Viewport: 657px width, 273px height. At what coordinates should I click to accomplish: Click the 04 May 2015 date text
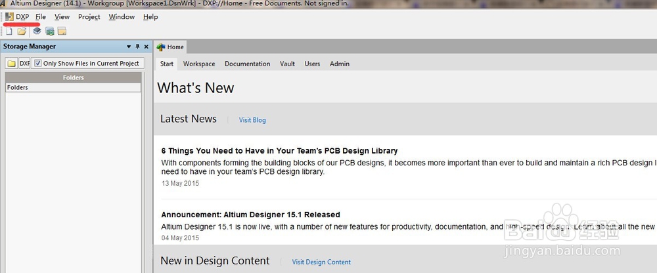tap(180, 238)
